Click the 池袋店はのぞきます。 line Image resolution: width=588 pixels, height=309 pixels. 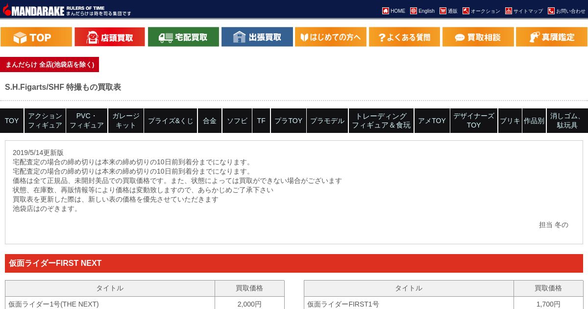point(47,208)
